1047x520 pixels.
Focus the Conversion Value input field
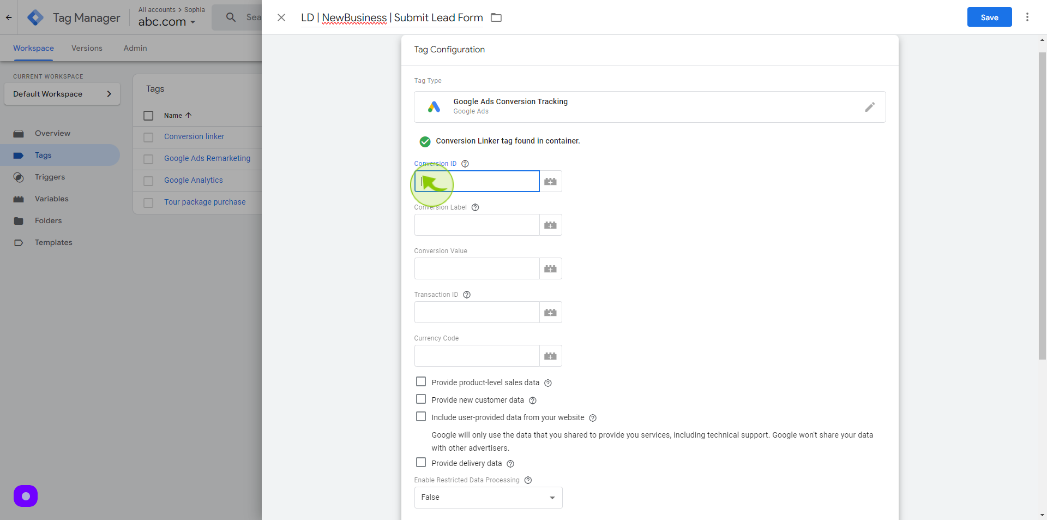[477, 268]
